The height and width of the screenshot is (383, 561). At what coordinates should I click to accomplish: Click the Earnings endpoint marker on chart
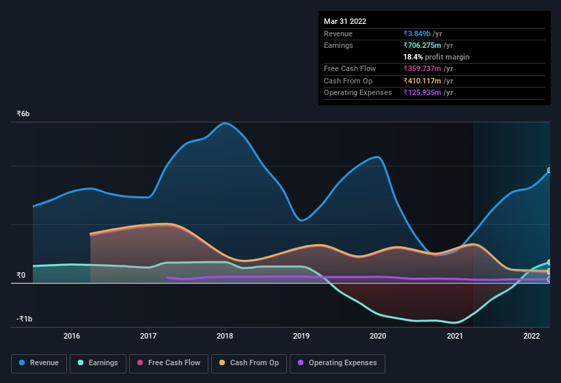549,263
